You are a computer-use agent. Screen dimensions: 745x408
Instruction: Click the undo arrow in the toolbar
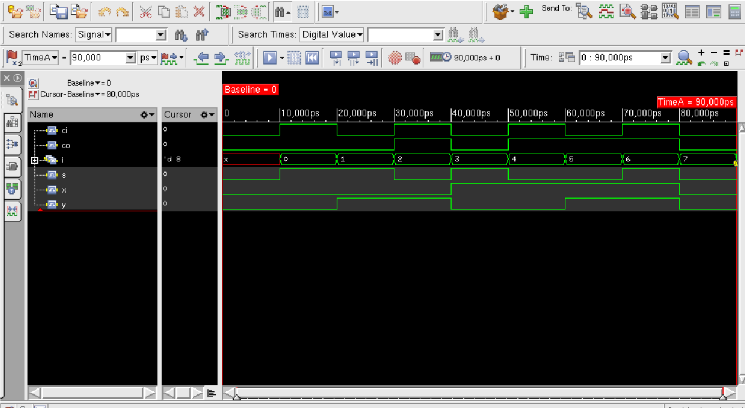coord(104,11)
